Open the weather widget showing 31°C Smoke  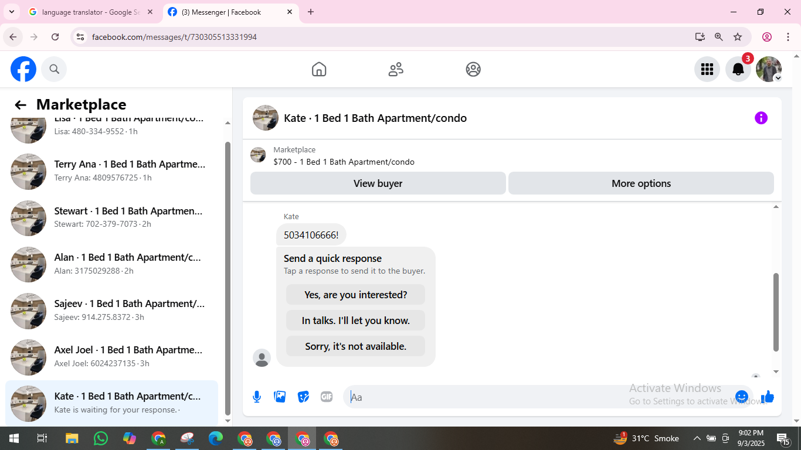(646, 438)
